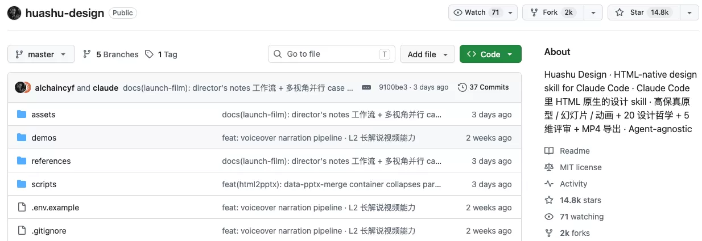Image resolution: width=702 pixels, height=241 pixels.
Task: Open the latest commit message link
Action: pos(238,88)
